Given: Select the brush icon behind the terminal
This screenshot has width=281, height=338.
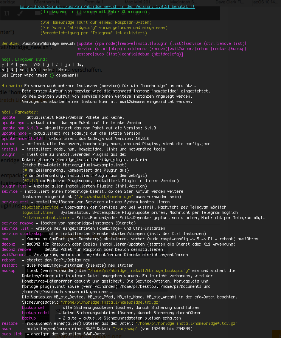Looking at the screenshot, I should pos(20,13).
